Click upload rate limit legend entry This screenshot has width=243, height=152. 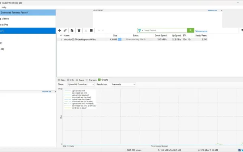coord(78,91)
